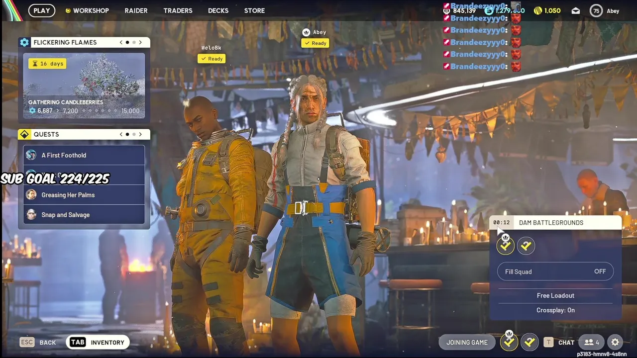Go to previous Flickering Flames event page
This screenshot has height=358, width=637.
121,42
